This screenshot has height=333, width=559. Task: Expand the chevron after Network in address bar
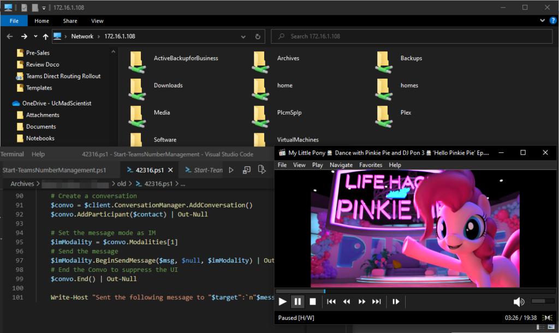tap(99, 37)
